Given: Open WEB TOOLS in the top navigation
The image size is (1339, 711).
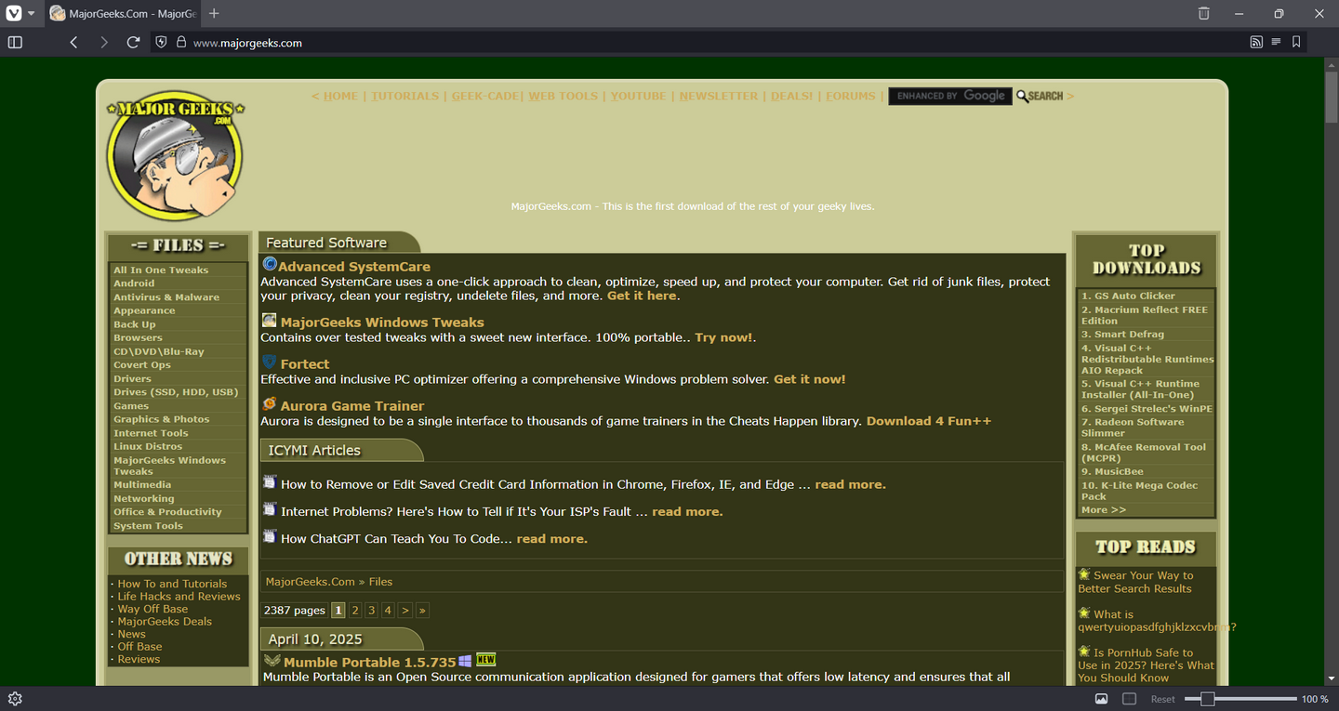Looking at the screenshot, I should [x=563, y=96].
